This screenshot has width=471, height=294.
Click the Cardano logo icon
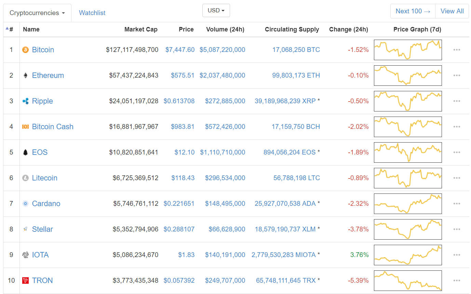click(25, 203)
